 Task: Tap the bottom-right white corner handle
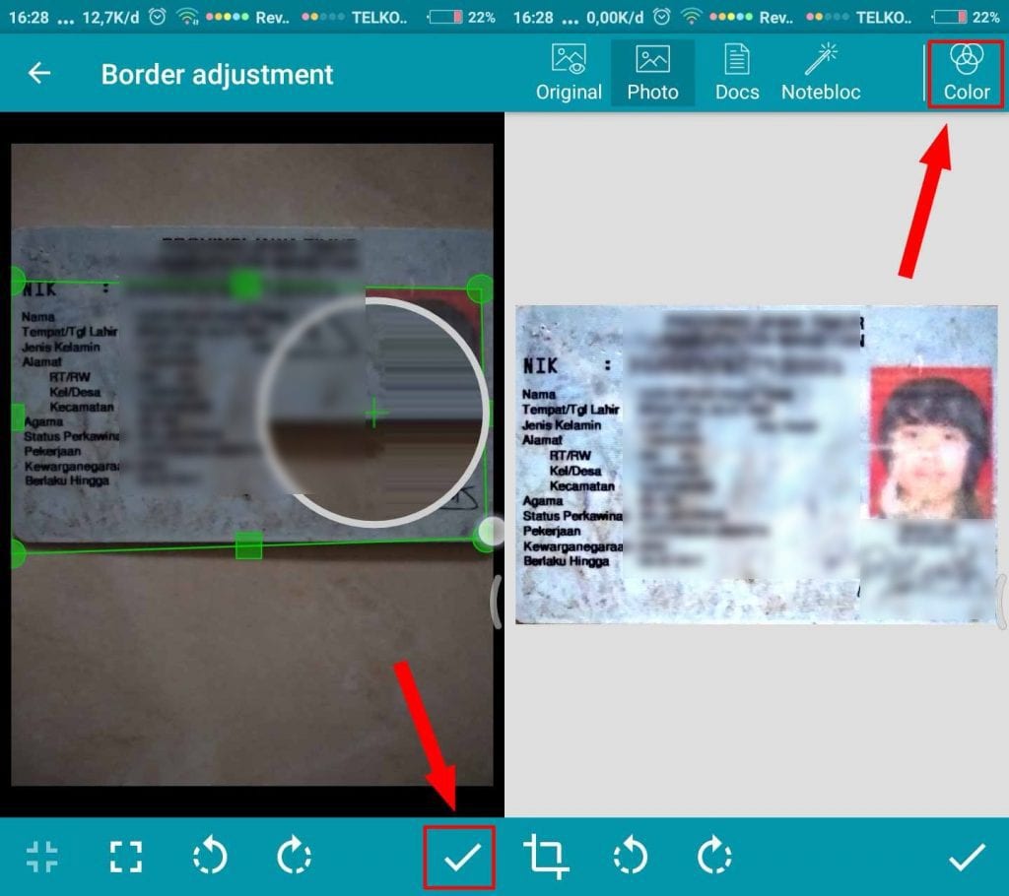(x=491, y=534)
